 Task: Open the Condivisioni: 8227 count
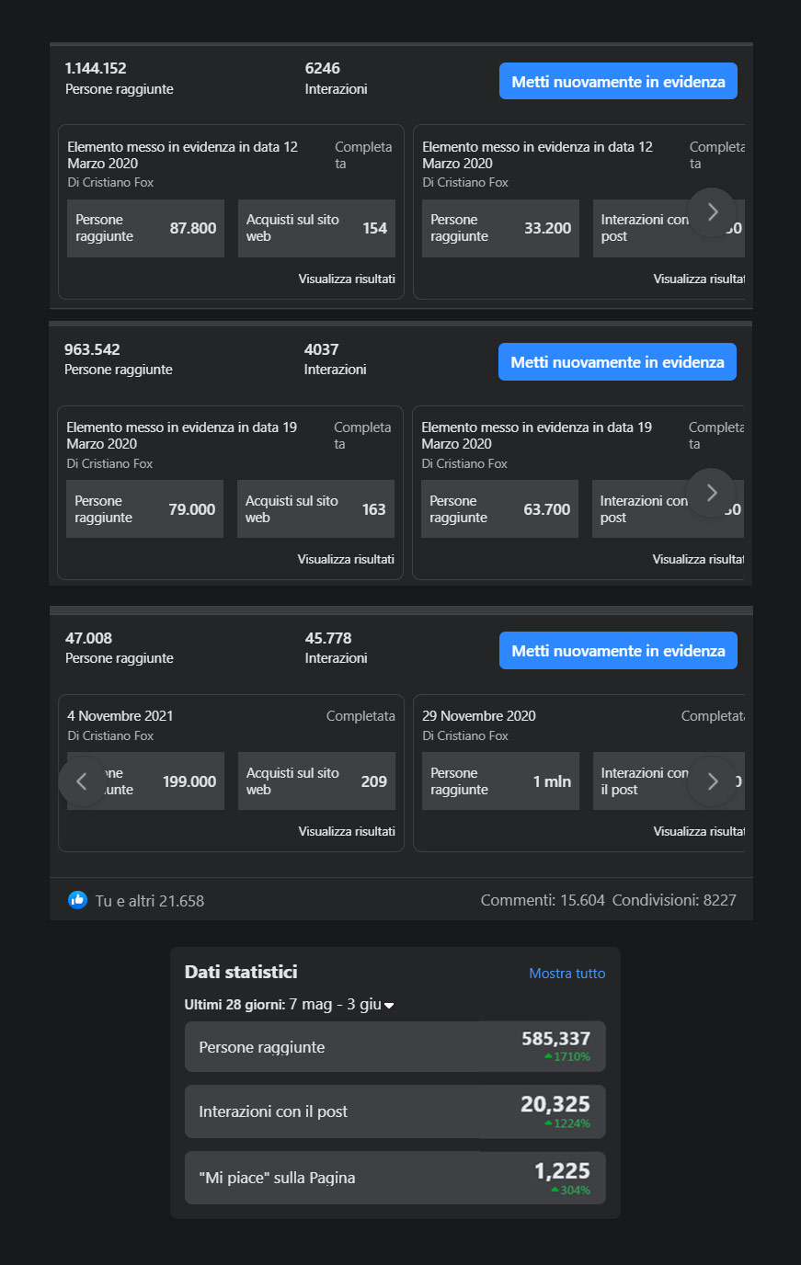click(674, 900)
